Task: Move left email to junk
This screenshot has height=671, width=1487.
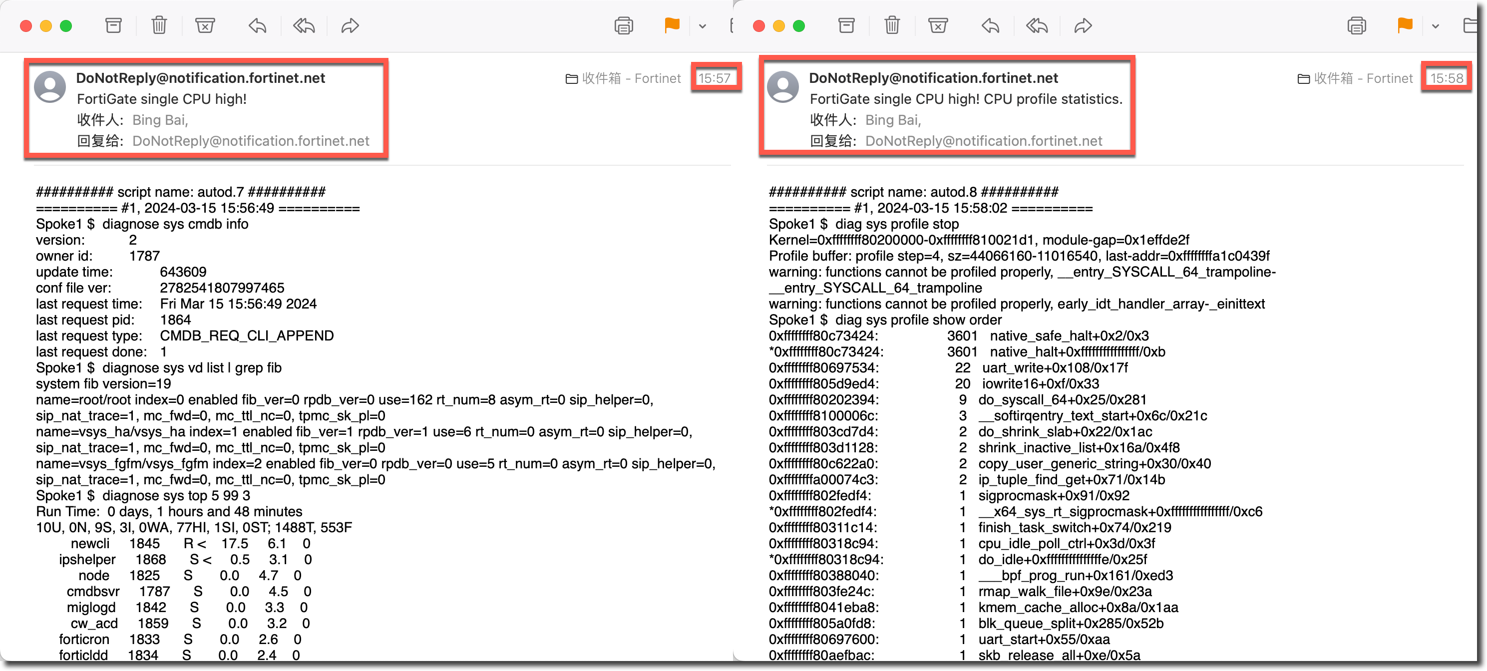Action: pos(204,26)
